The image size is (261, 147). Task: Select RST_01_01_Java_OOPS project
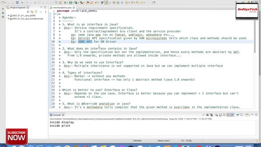tap(24, 16)
